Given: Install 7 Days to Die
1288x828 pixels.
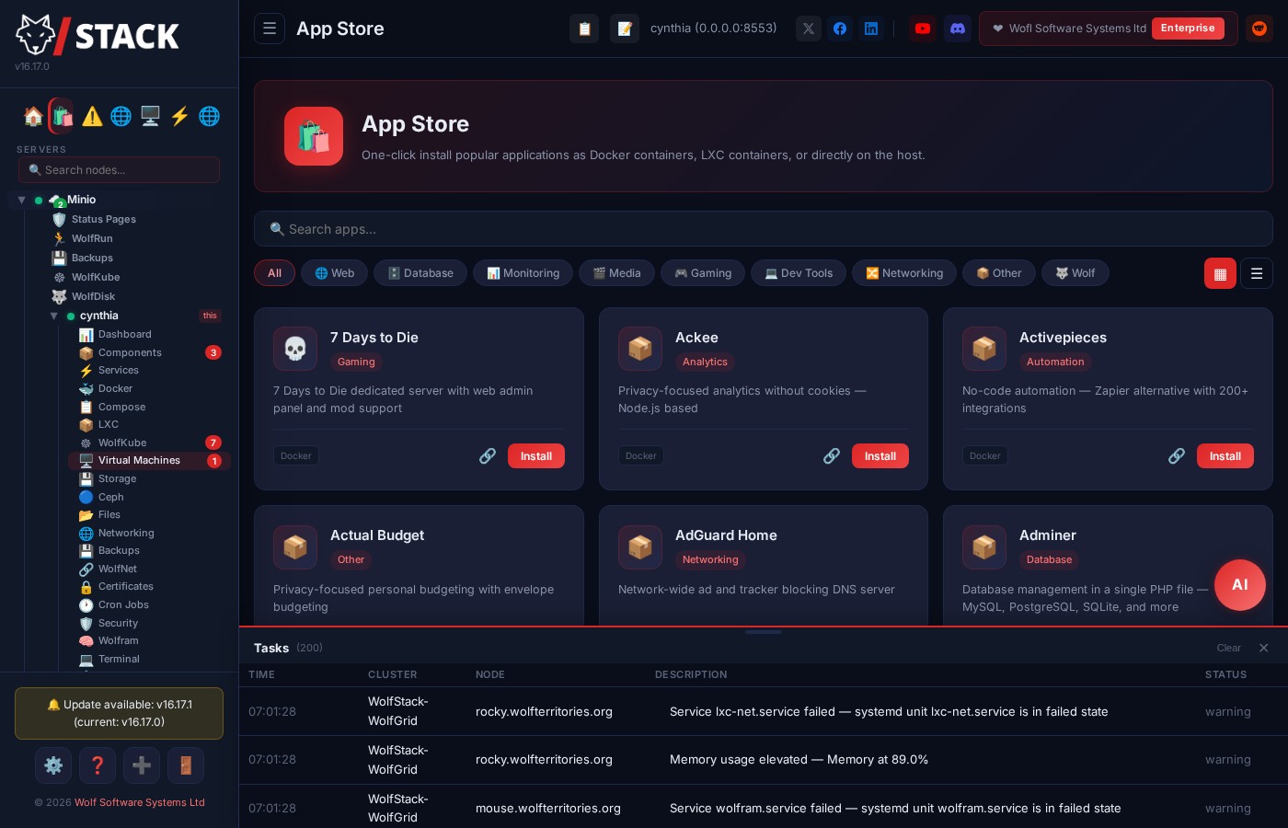Looking at the screenshot, I should 536,456.
